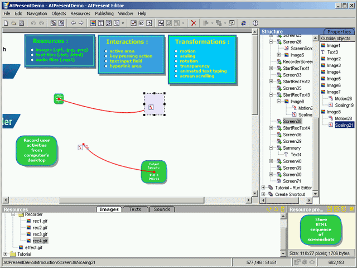Screen dimensions: 357x268
Task: Expand the Tutorial - Run Editor node
Action: [263, 188]
